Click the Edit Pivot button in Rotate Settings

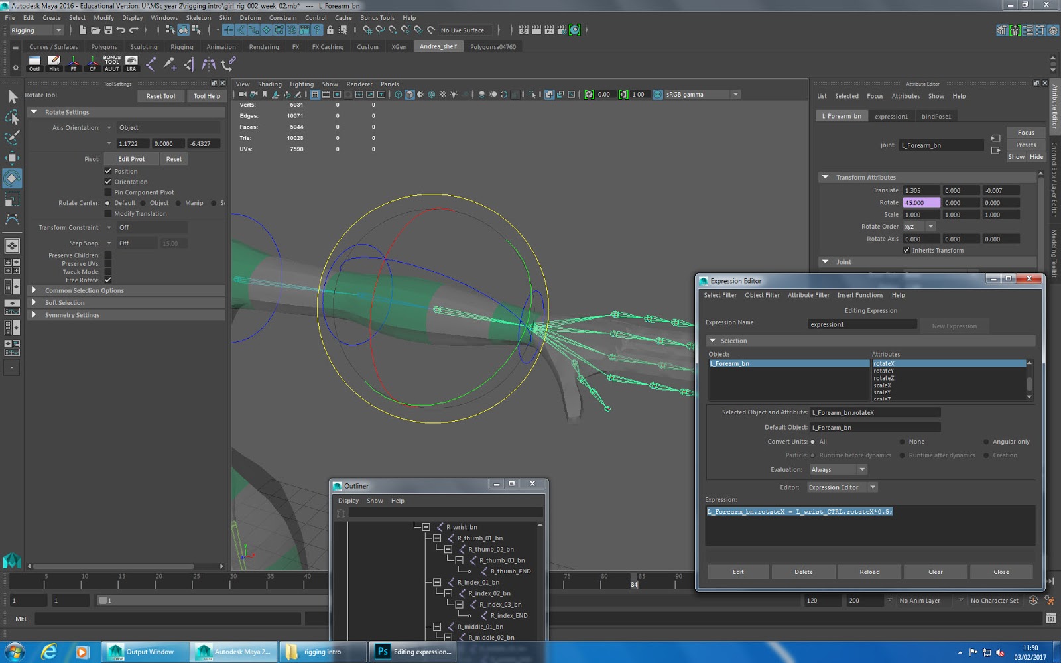click(x=130, y=158)
